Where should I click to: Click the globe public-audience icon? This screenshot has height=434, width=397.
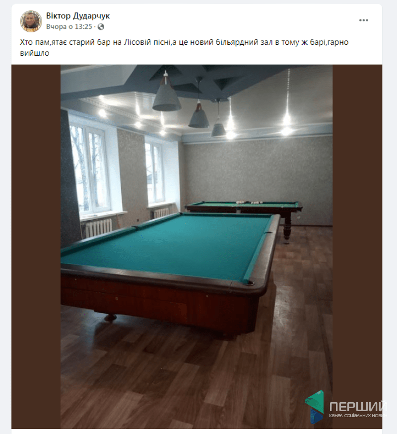tap(101, 27)
